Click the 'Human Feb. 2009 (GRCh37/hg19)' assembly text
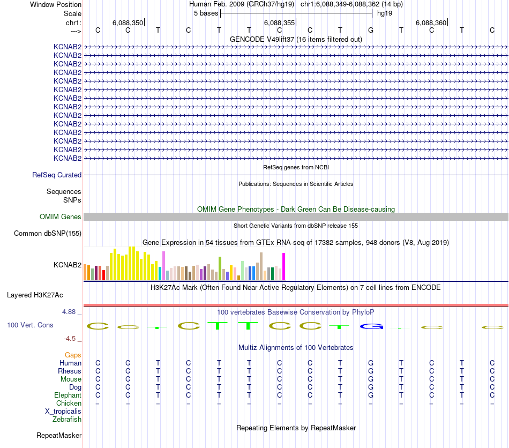The image size is (509, 448). coord(242,4)
